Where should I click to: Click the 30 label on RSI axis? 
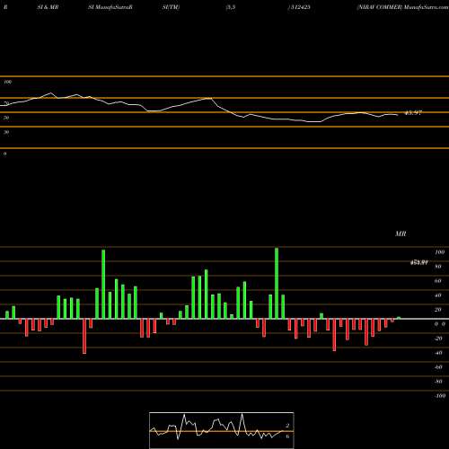6,132
